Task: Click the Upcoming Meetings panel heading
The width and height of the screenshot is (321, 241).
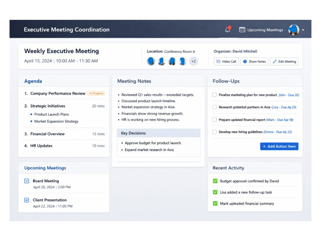Action: tap(45, 168)
